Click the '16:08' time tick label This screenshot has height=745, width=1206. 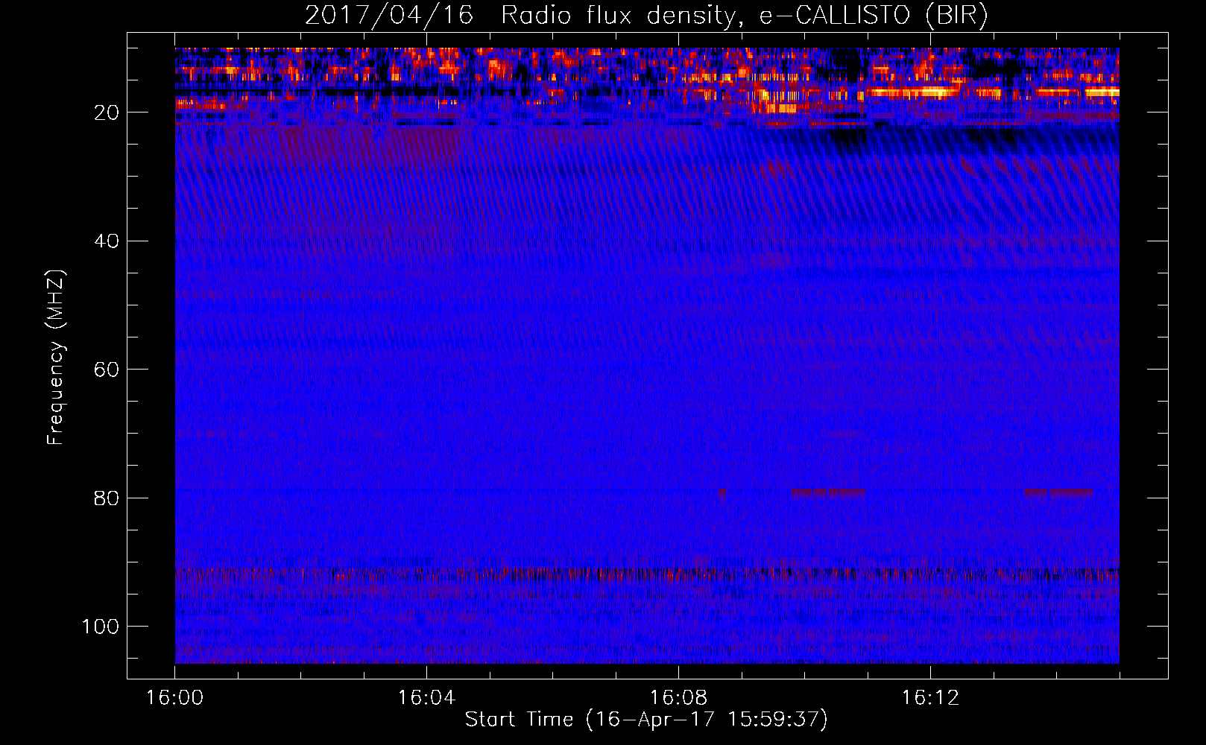[678, 698]
